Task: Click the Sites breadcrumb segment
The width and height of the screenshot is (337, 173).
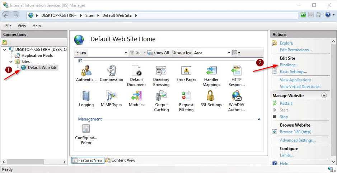Action: [x=89, y=15]
